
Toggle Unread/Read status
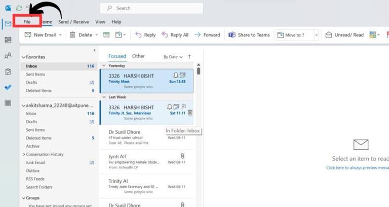[344, 35]
